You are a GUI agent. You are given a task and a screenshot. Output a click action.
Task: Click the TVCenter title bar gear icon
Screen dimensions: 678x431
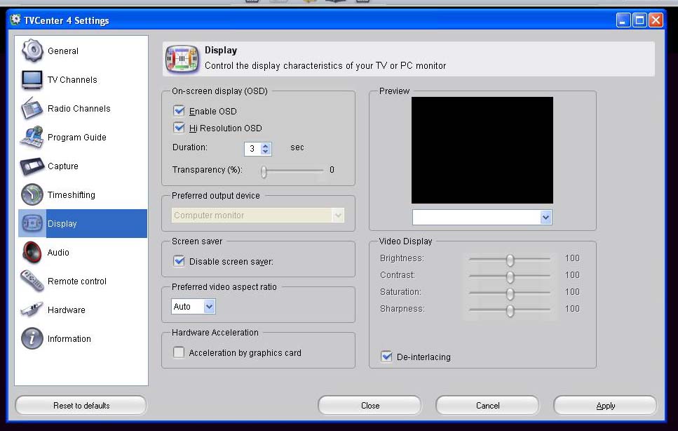pos(15,20)
